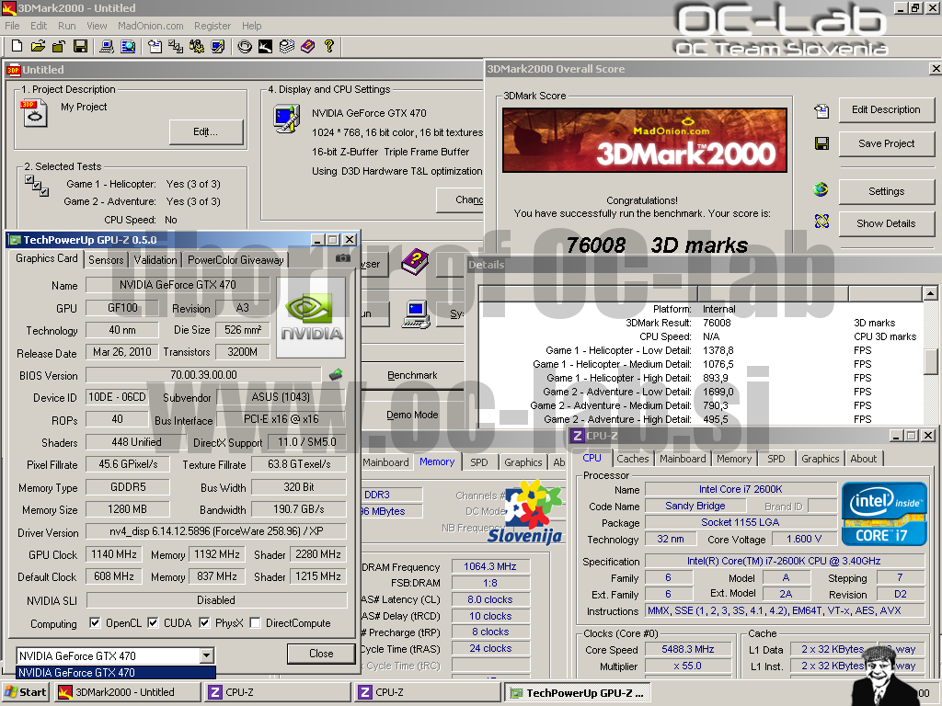Click the computer system info toolbar icon

point(107,46)
